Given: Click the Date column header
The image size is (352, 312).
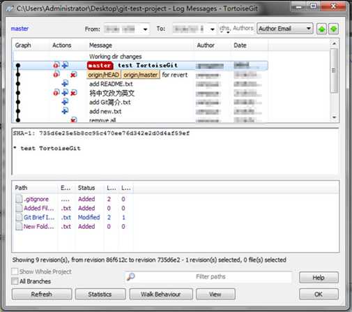Looking at the screenshot, I should tap(240, 45).
